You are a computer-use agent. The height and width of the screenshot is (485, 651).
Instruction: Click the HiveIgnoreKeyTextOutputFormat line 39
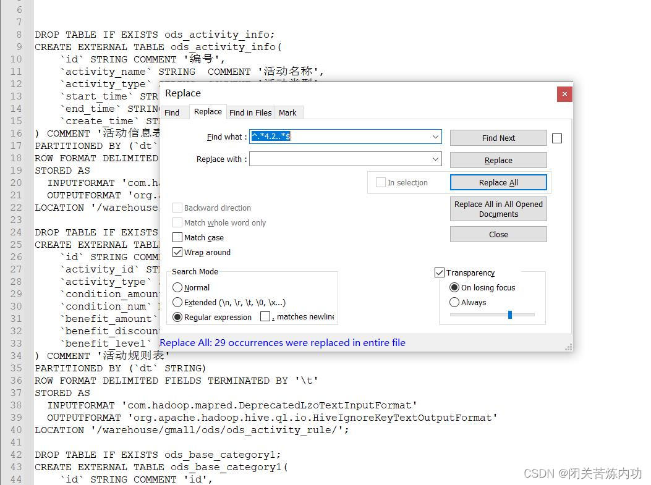(x=272, y=418)
